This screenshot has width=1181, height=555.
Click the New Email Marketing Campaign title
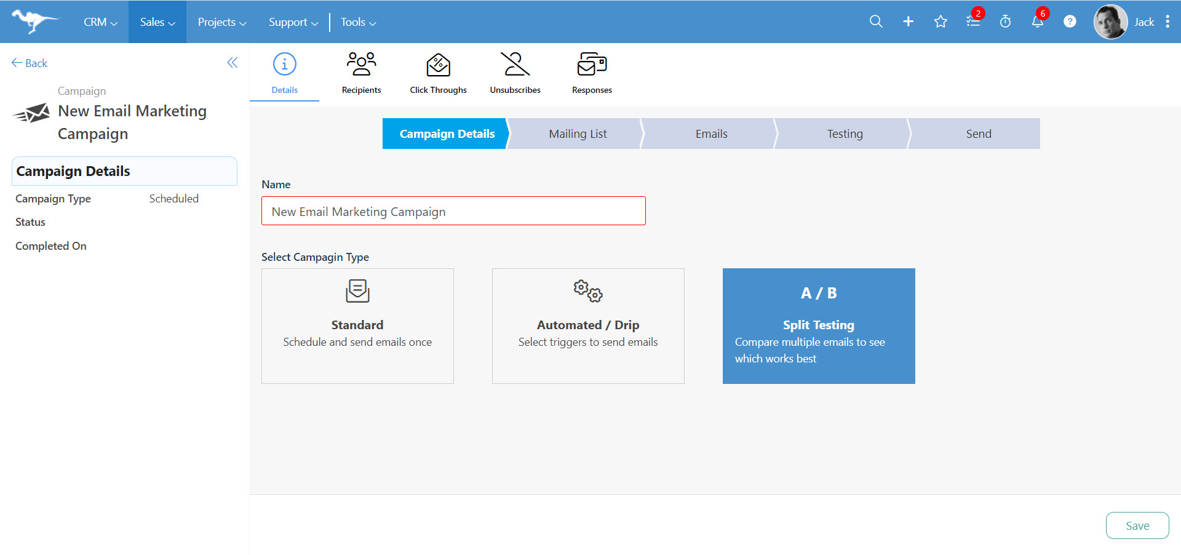click(x=132, y=122)
